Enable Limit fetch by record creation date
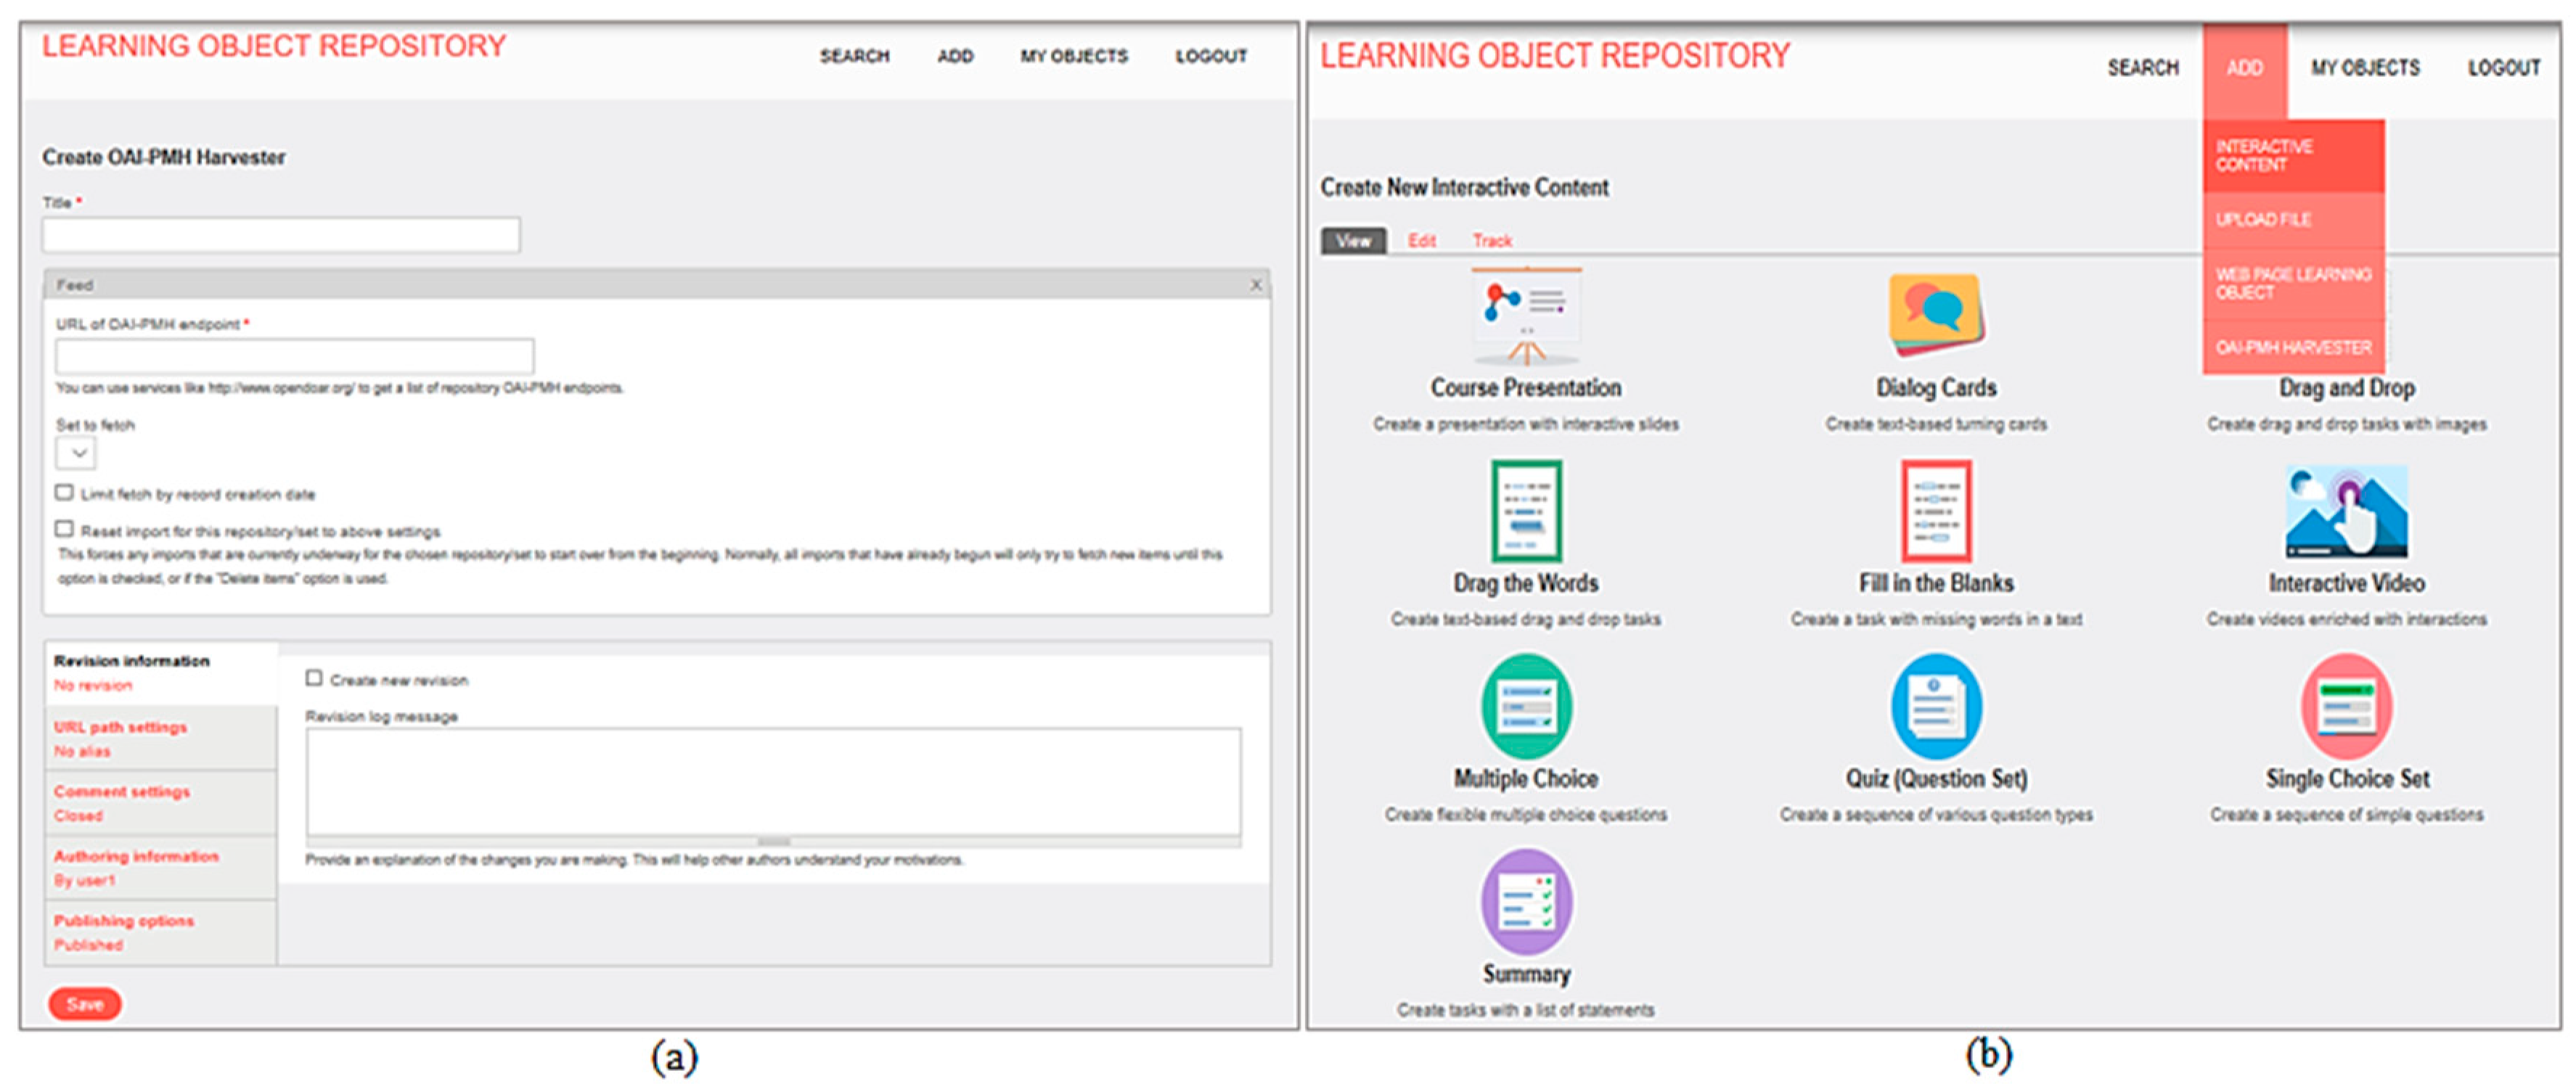This screenshot has width=2576, height=1092. tap(65, 492)
